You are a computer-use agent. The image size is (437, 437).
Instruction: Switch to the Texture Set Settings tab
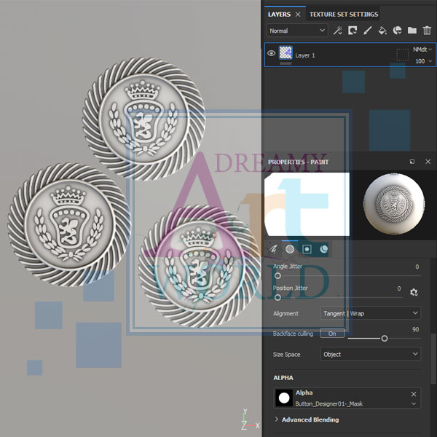[x=343, y=14]
